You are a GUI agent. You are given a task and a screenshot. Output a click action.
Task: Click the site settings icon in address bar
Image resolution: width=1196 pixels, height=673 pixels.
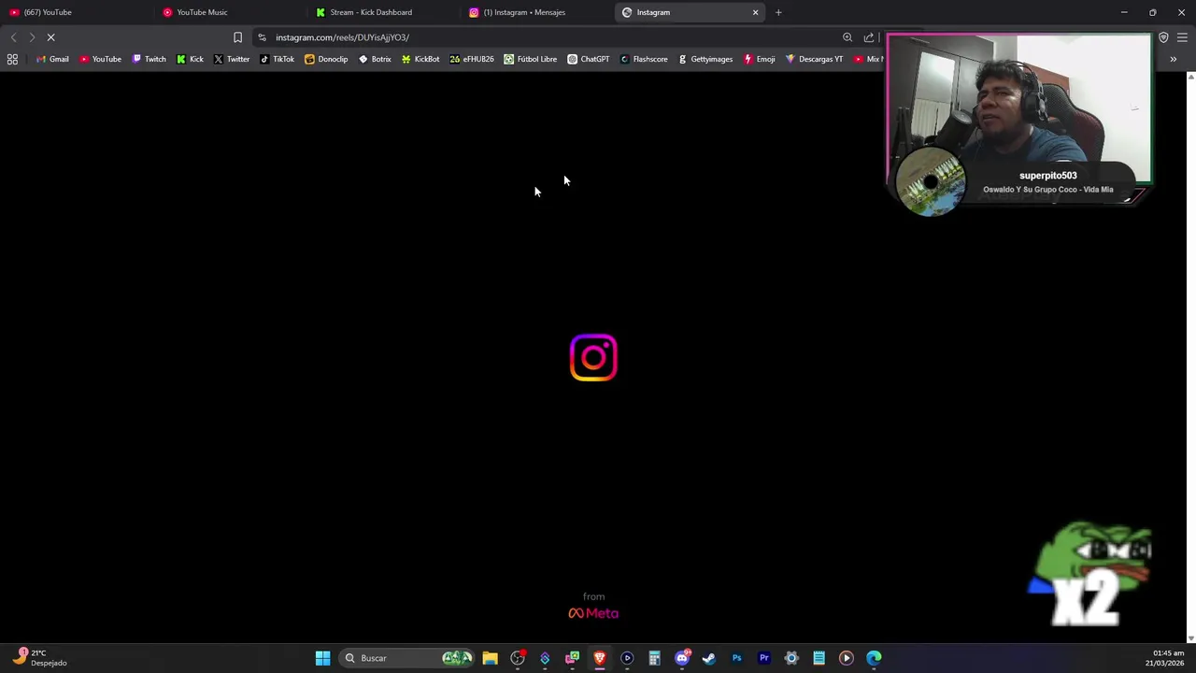coord(263,37)
